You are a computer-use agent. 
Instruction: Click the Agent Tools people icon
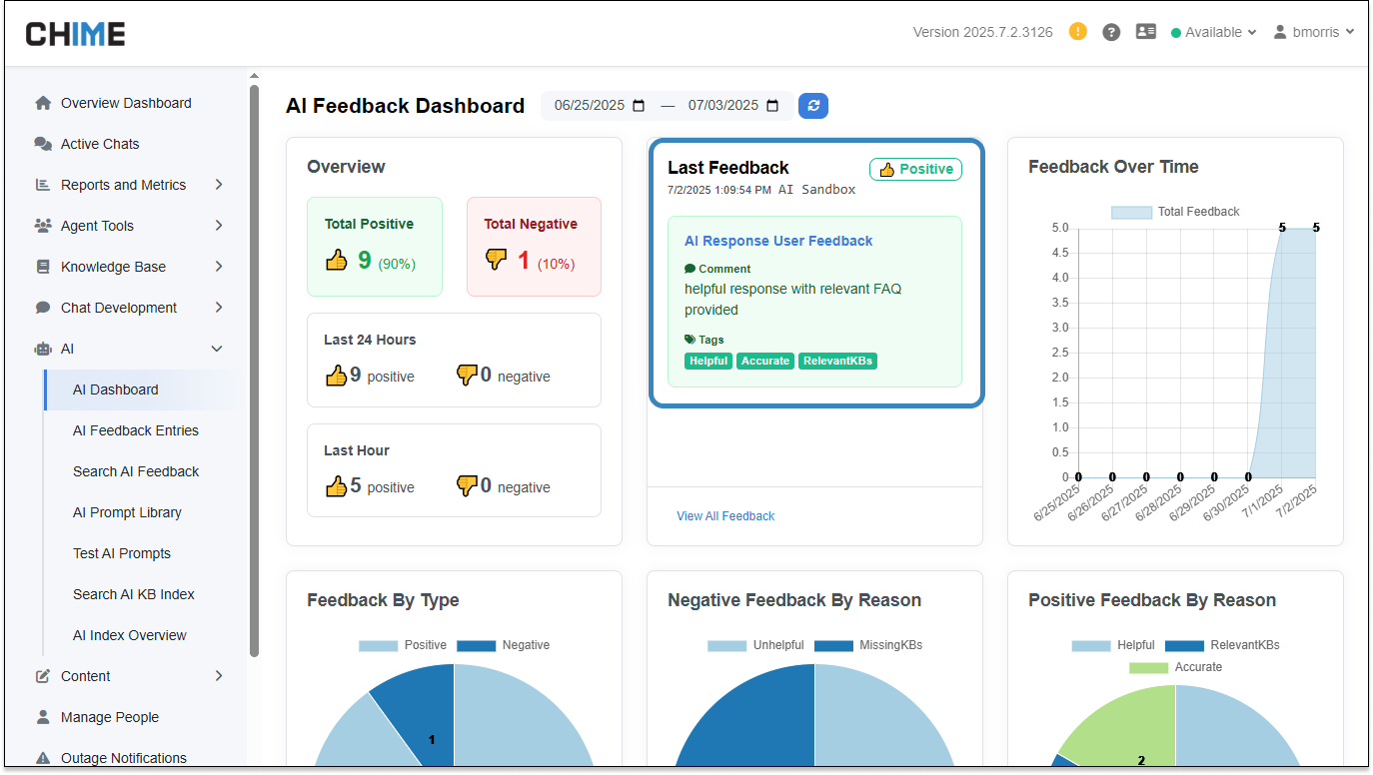point(43,226)
